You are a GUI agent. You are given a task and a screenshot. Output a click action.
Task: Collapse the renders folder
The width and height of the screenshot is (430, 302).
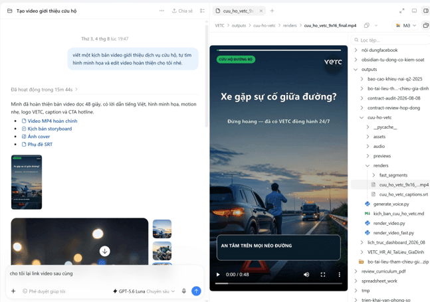(368, 166)
